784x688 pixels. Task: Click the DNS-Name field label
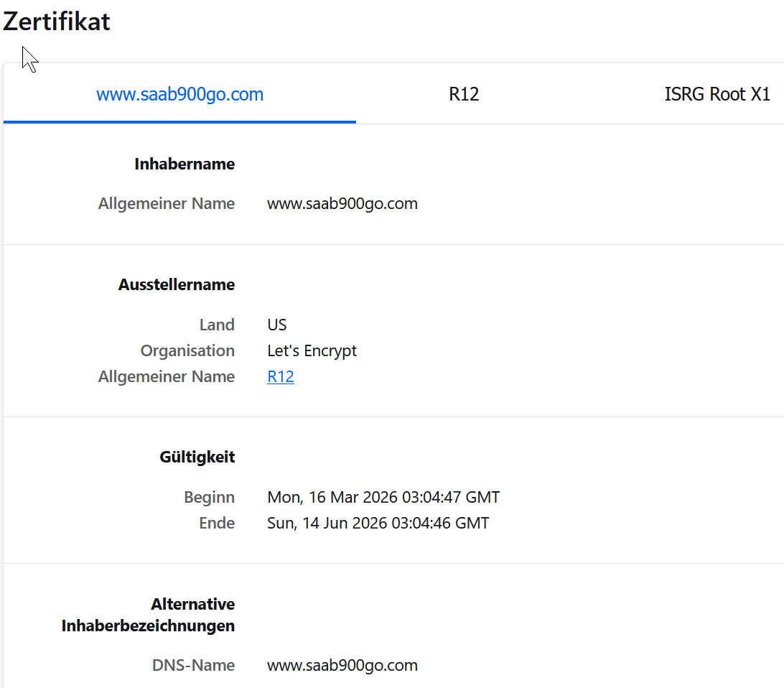[x=193, y=666]
